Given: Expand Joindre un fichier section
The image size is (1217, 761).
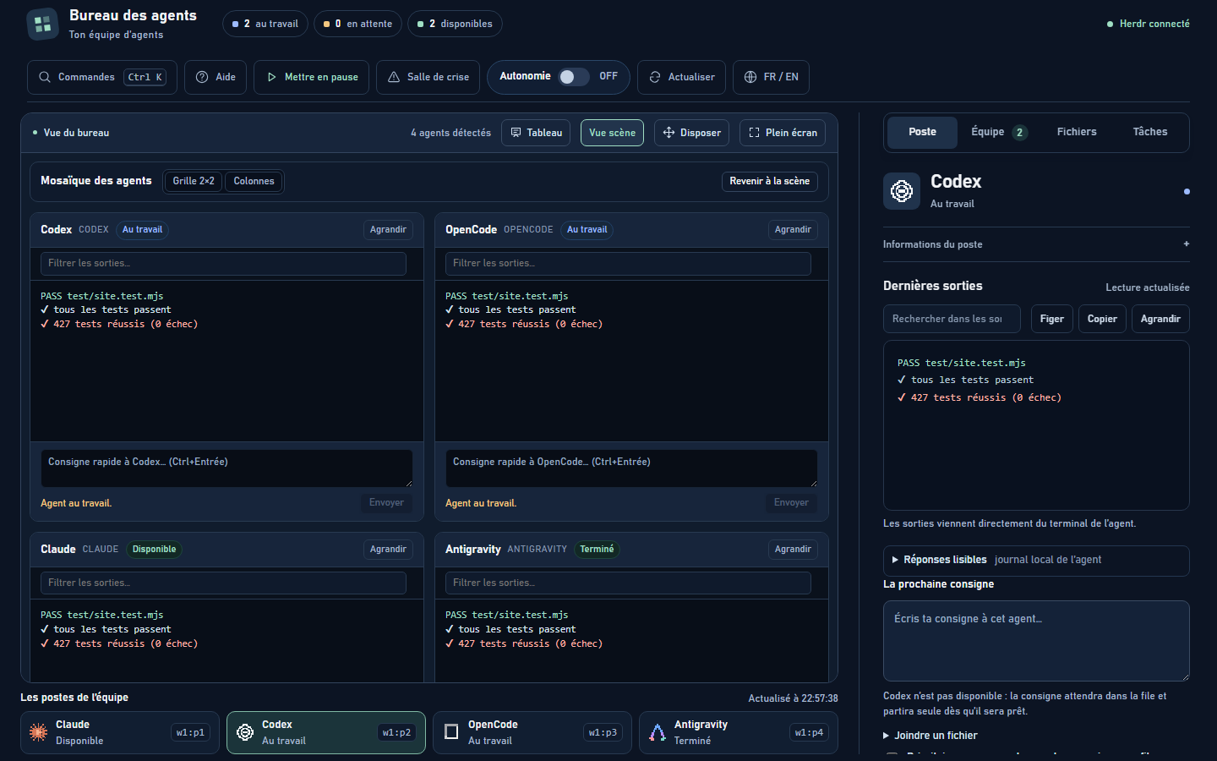Looking at the screenshot, I should pyautogui.click(x=930, y=736).
